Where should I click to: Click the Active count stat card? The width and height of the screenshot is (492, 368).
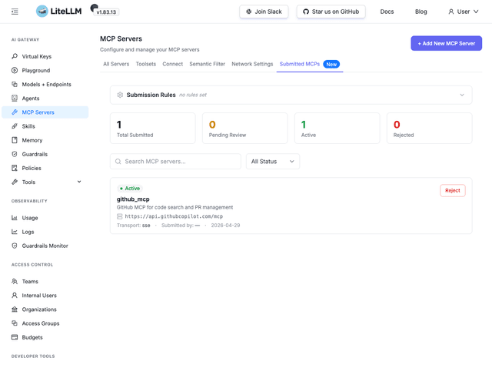337,129
